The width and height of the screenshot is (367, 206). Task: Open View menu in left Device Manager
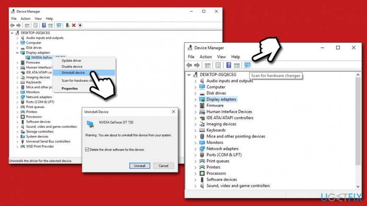coord(38,19)
